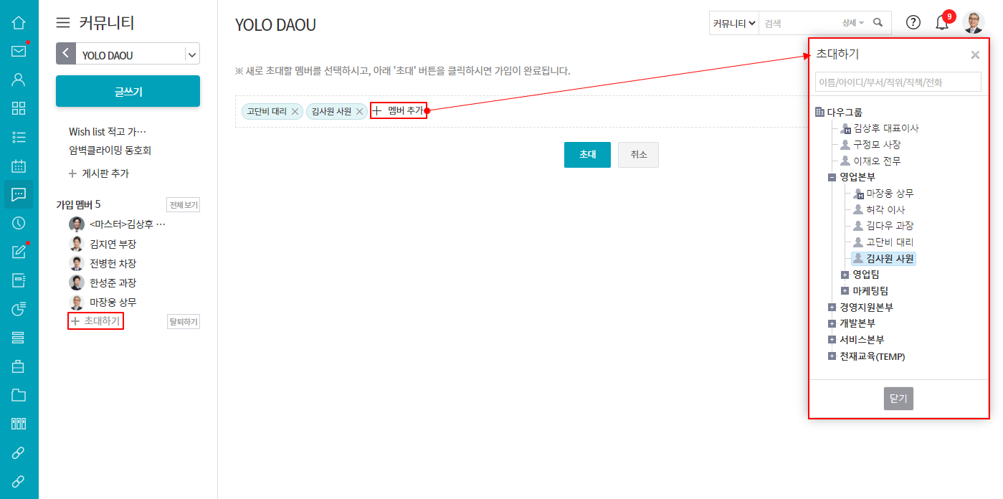1003x499 pixels.
Task: Expand the 마케팅팀 tree node
Action: pyautogui.click(x=845, y=291)
